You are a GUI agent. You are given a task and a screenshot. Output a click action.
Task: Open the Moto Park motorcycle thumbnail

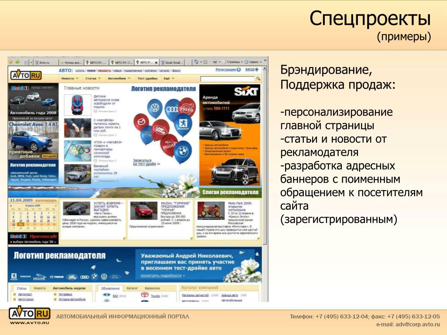[211, 211]
